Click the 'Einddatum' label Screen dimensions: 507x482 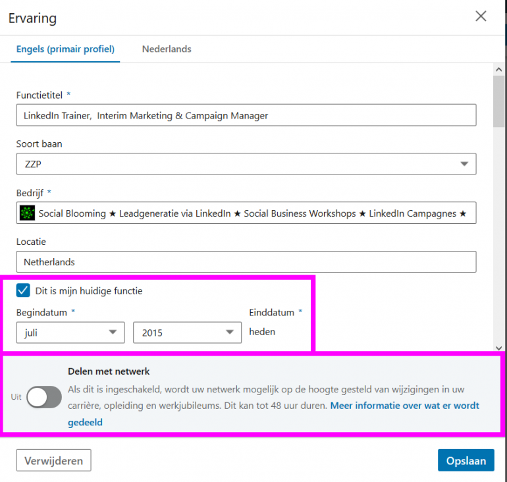point(271,313)
